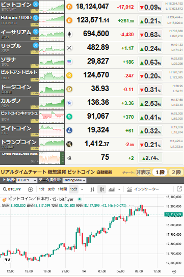Expand the timeframe dropdown chevron
The image size is (184, 277).
click(x=82, y=189)
